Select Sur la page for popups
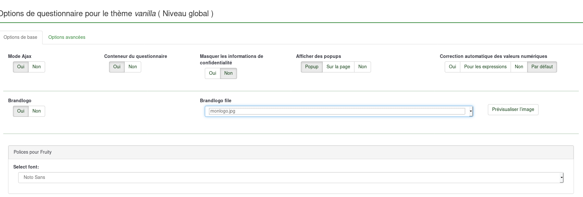The height and width of the screenshot is (197, 583). coord(338,67)
